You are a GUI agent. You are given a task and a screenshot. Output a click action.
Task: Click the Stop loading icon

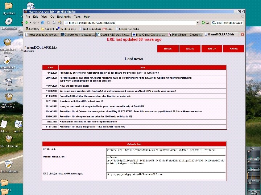[x=48, y=22]
